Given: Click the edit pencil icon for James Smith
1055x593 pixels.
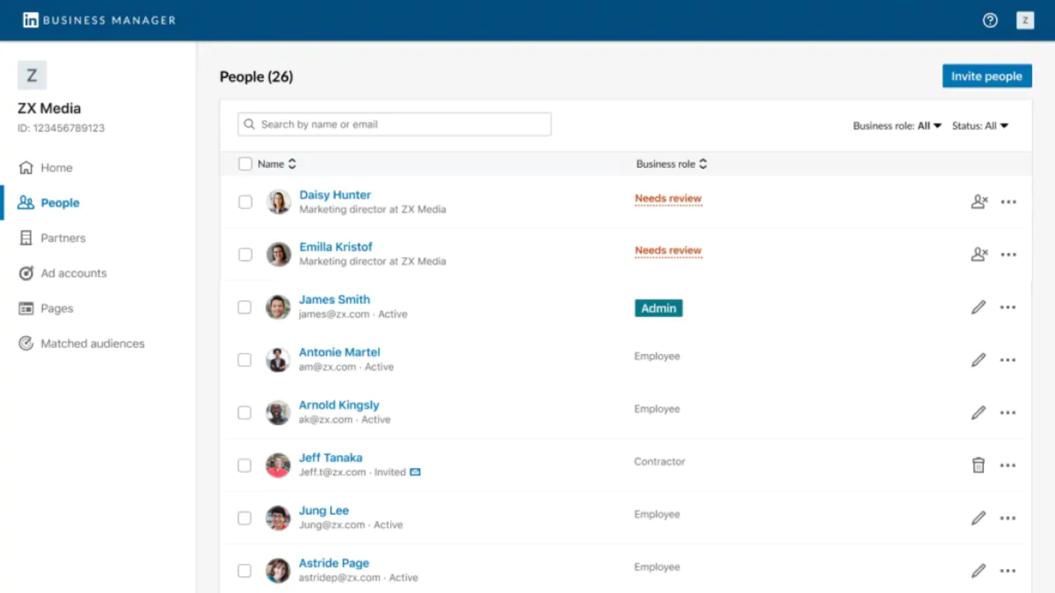Looking at the screenshot, I should coord(978,307).
